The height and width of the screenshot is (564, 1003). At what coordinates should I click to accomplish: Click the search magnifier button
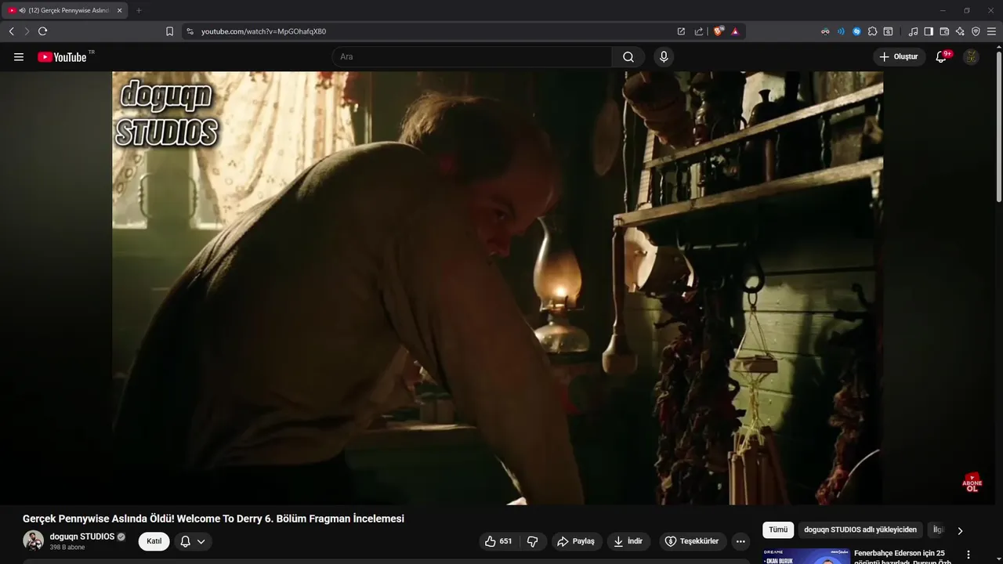628,56
